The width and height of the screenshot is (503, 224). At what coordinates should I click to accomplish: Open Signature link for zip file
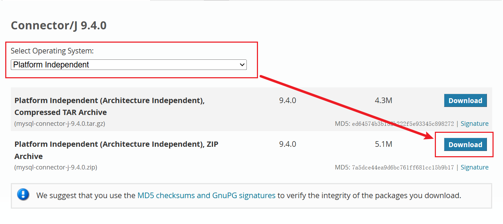tap(474, 167)
